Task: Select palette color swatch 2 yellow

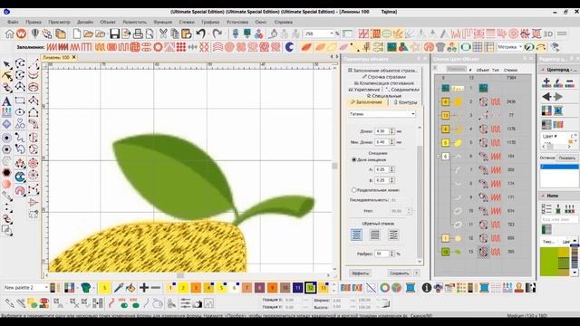Action: coord(183,288)
